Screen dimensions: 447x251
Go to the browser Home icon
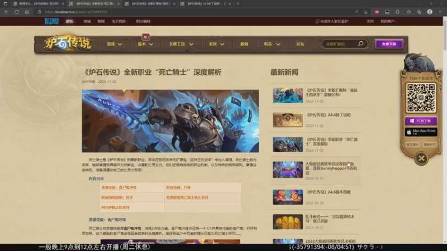pyautogui.click(x=27, y=12)
